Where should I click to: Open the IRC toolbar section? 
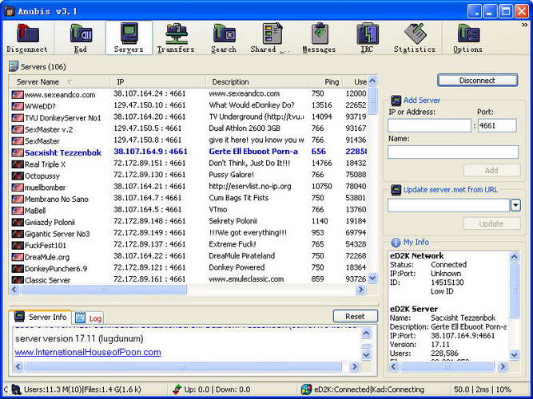click(x=367, y=34)
